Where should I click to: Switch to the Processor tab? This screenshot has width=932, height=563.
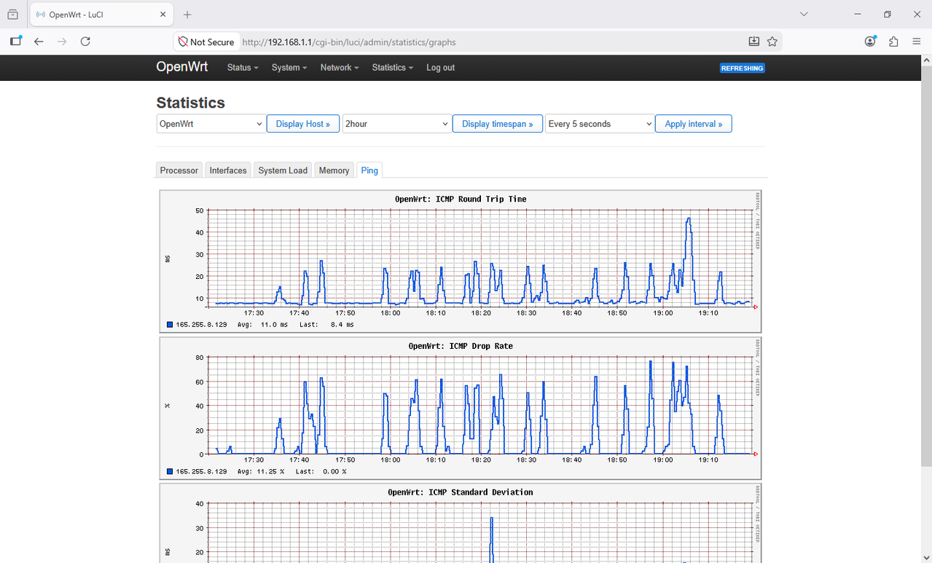179,170
